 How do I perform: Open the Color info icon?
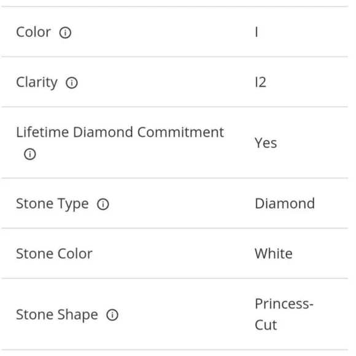[x=65, y=33]
